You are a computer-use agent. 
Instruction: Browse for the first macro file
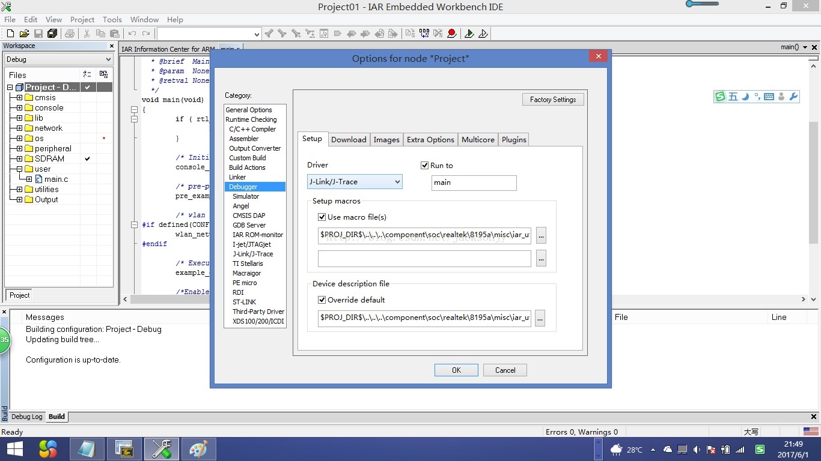coord(541,235)
